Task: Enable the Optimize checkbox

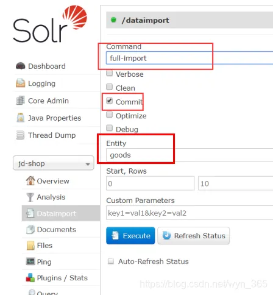Action: (x=110, y=115)
